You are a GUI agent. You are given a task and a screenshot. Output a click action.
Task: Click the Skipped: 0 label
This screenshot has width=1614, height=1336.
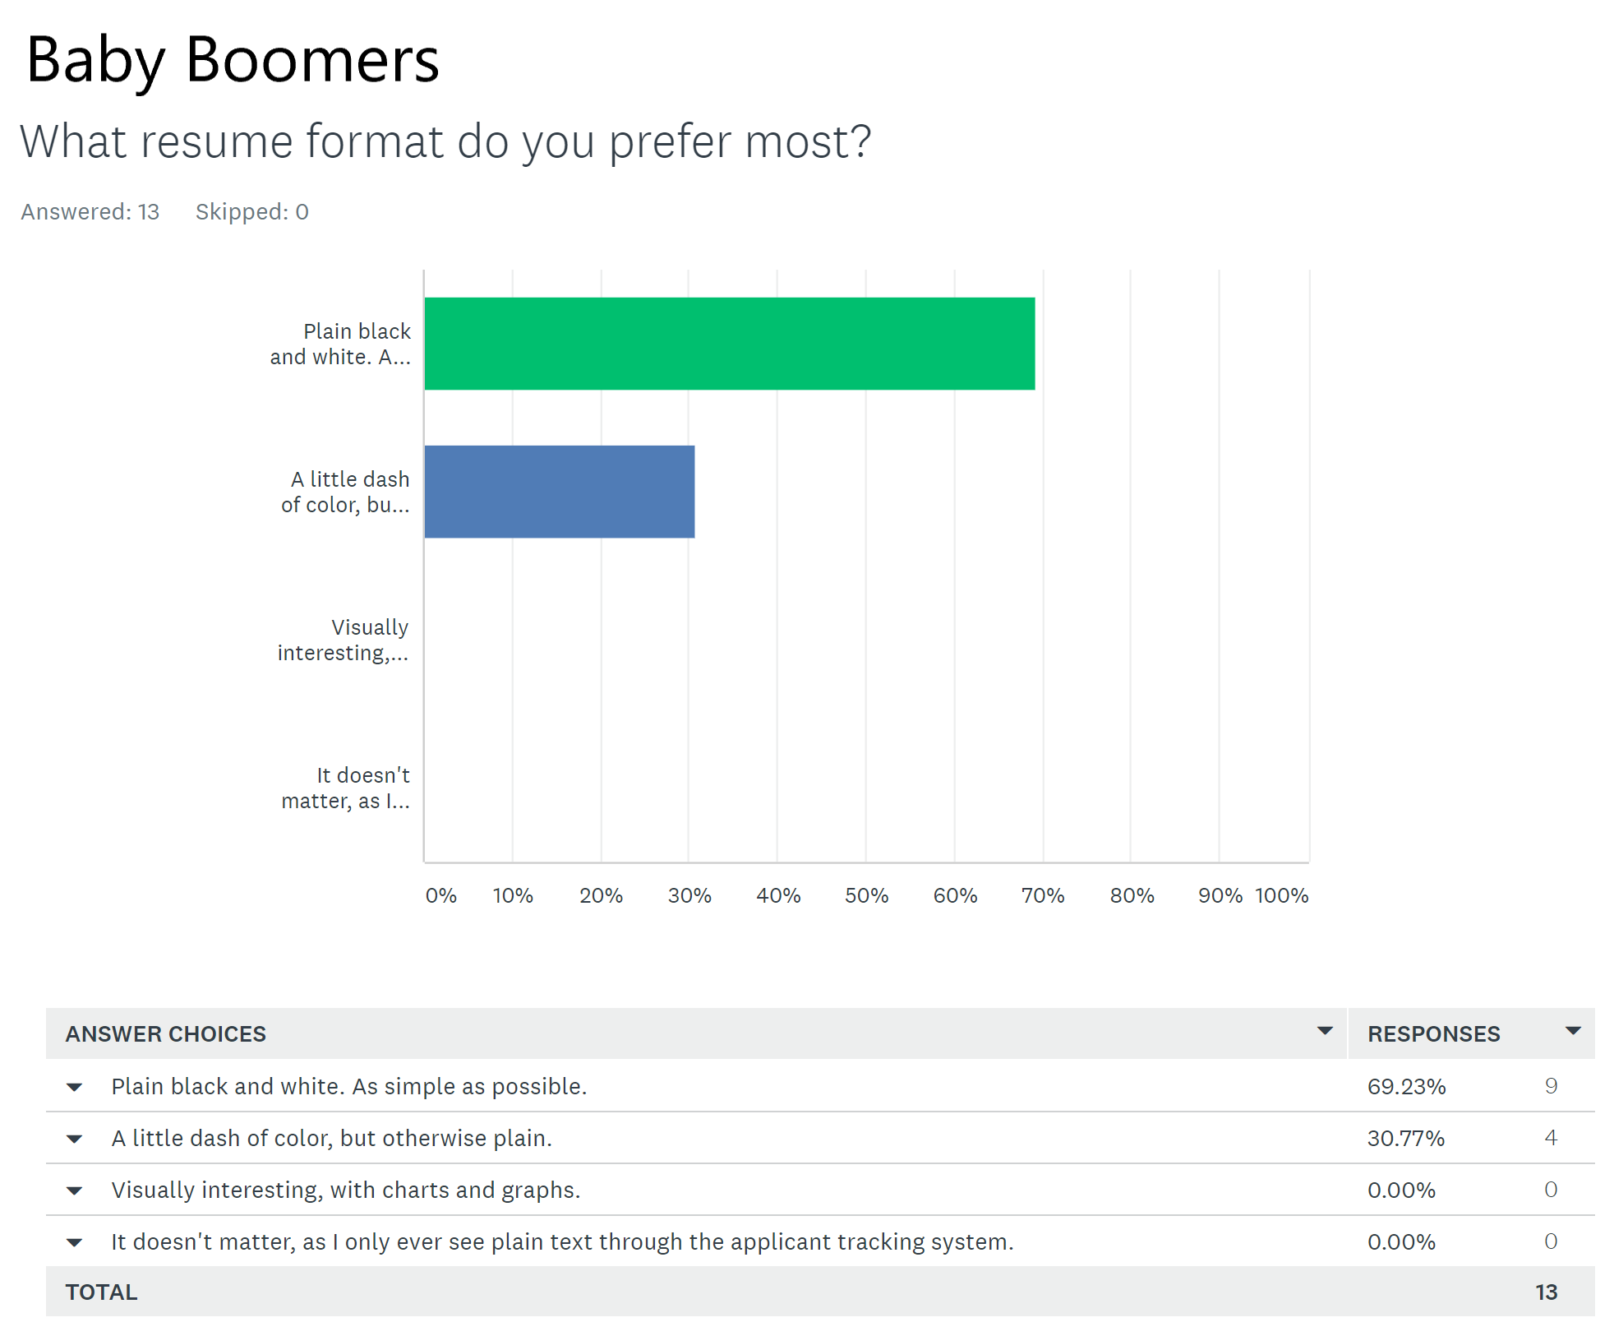[251, 212]
